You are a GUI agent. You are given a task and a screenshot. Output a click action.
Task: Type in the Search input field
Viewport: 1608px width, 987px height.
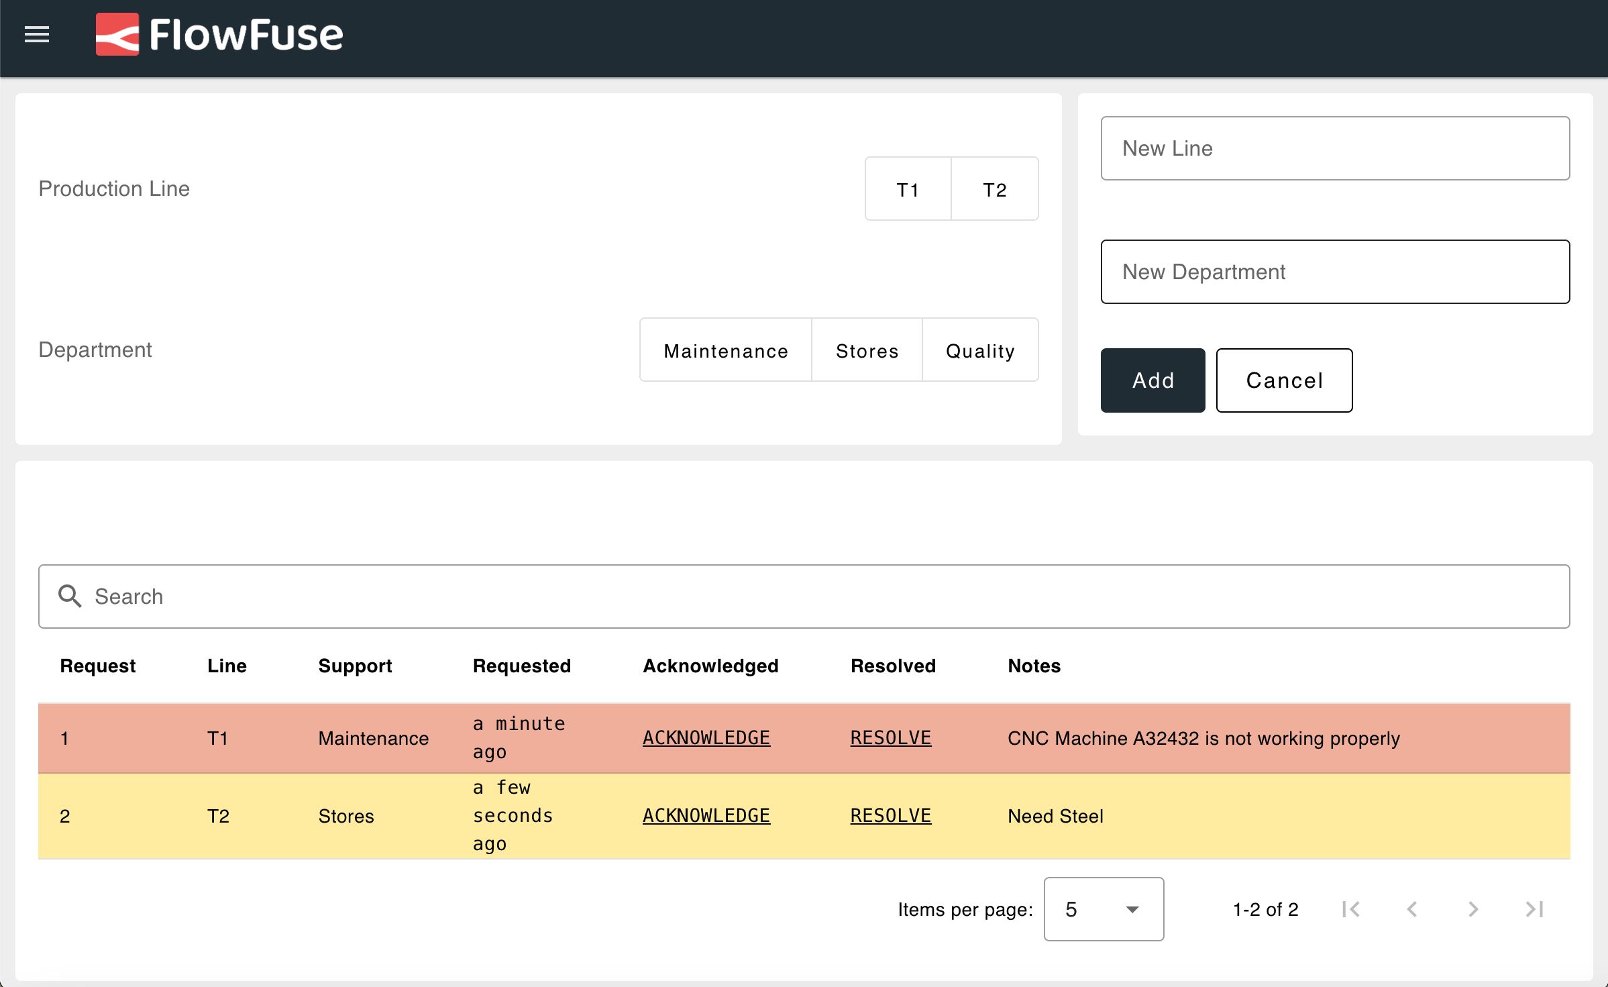[804, 595]
